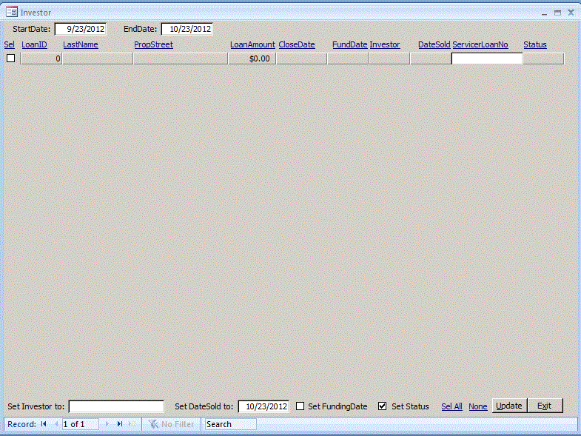This screenshot has height=436, width=581.
Task: Click the Search box in record bar
Action: click(230, 424)
